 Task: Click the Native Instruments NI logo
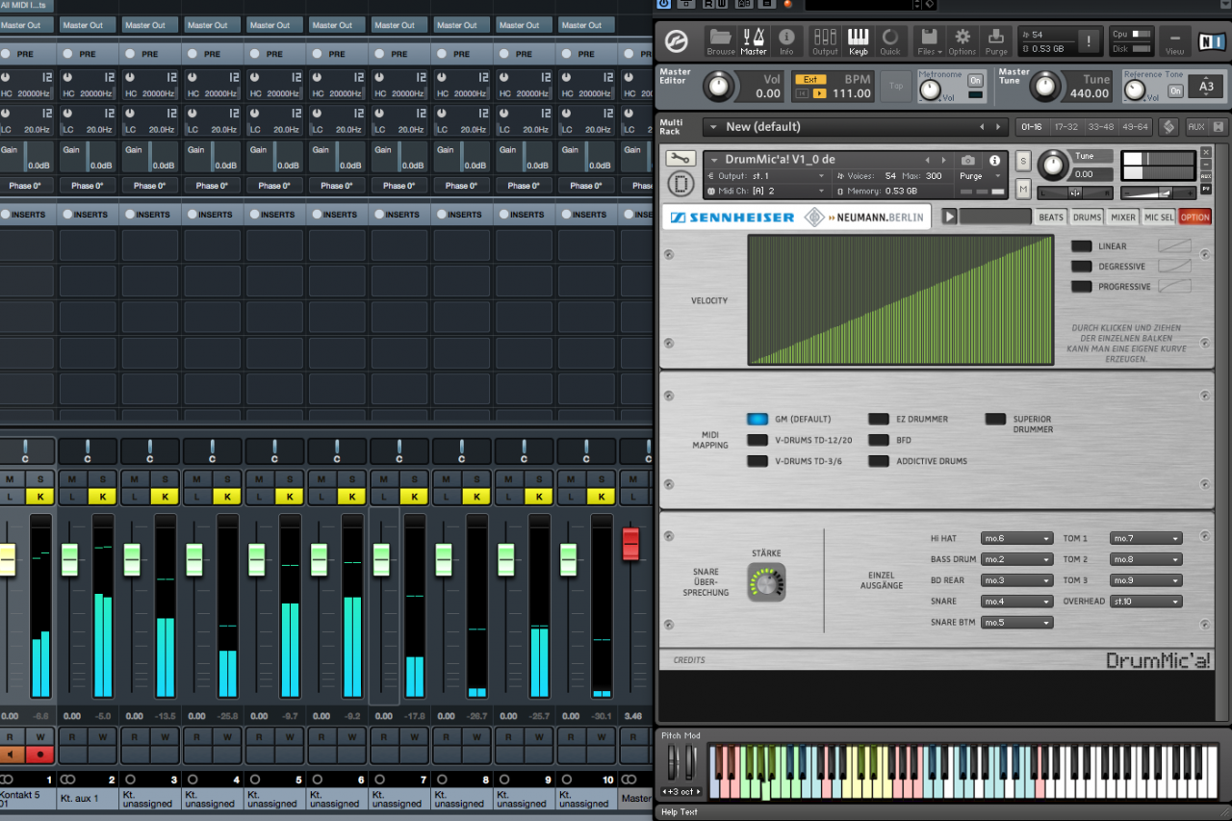1212,41
